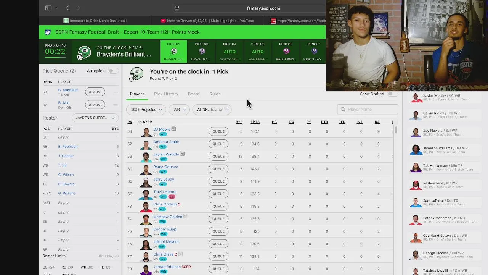Select the Pick 65 AUTO card

[x=258, y=51]
